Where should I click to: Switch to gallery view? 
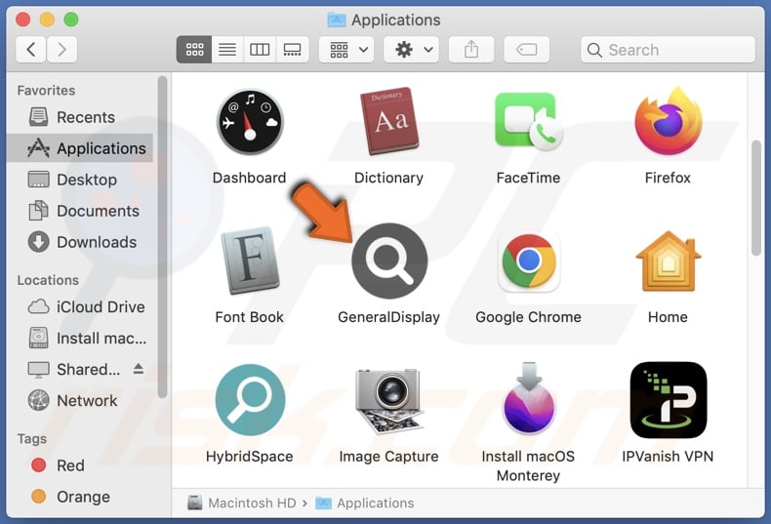[293, 49]
